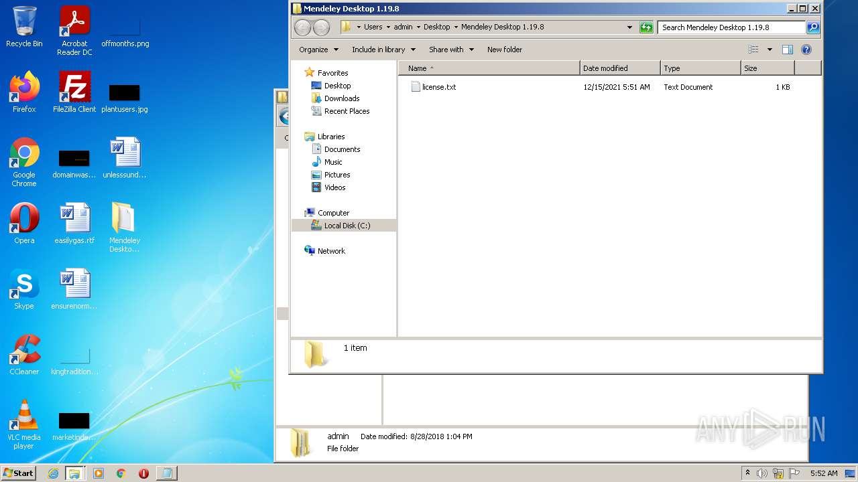Image resolution: width=858 pixels, height=482 pixels.
Task: Click the Opera taskbar icon
Action: 143,473
